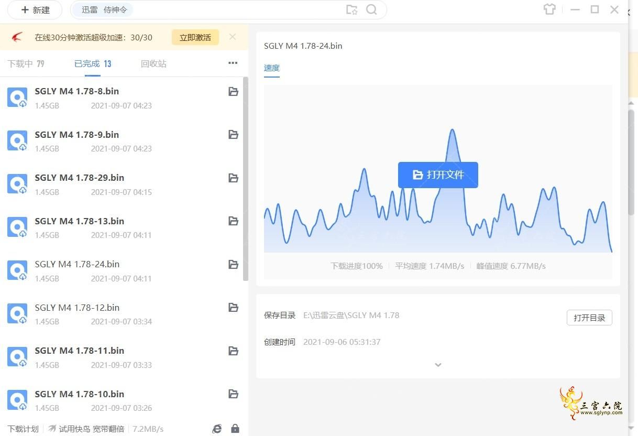Image resolution: width=638 pixels, height=436 pixels.
Task: Switch to the 回收站 tab
Action: pos(153,63)
